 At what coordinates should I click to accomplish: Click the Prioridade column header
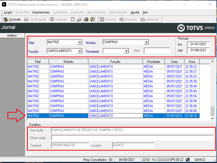[x=154, y=62]
